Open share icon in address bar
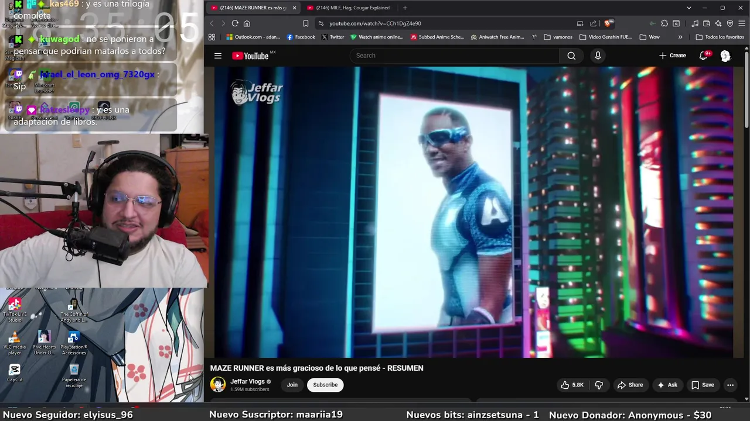 [593, 23]
